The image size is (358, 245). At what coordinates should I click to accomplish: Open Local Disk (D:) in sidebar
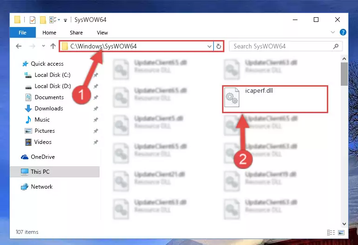tap(53, 86)
